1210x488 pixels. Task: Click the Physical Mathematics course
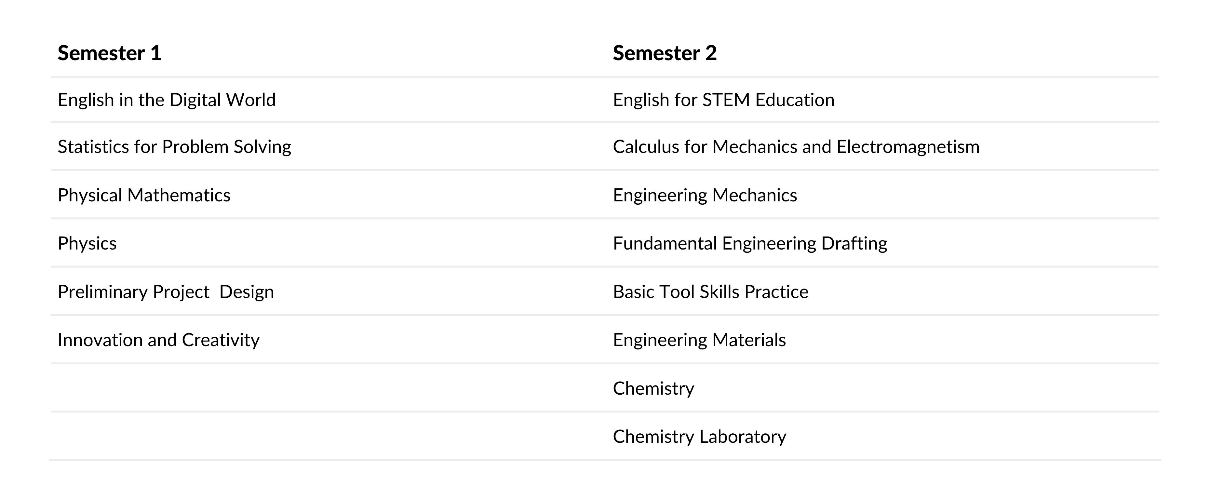click(x=144, y=196)
